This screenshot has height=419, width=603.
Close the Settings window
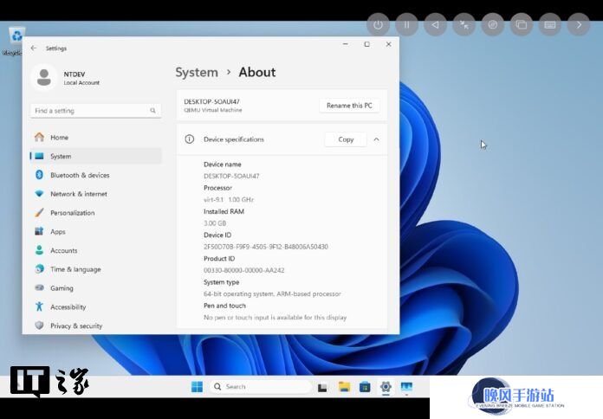point(388,44)
